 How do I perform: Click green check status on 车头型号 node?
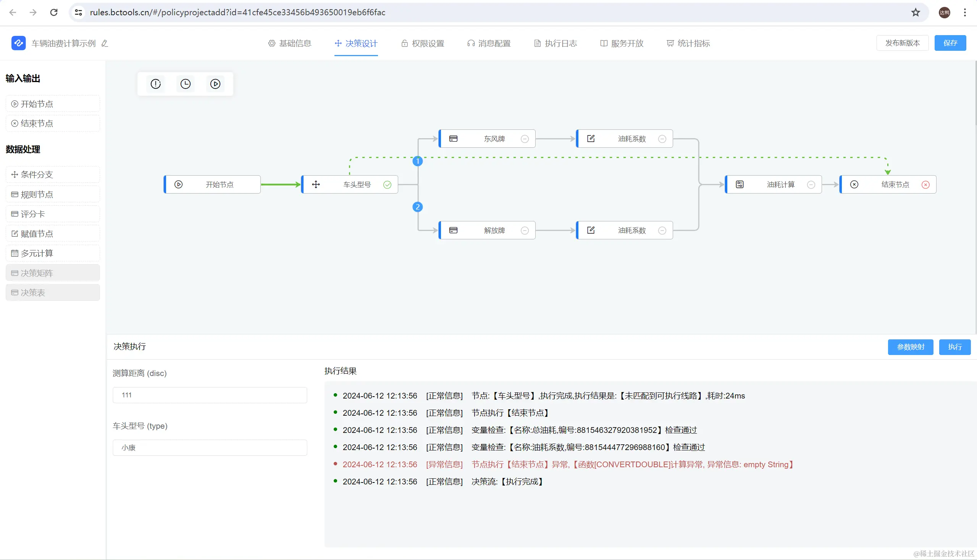pos(388,185)
